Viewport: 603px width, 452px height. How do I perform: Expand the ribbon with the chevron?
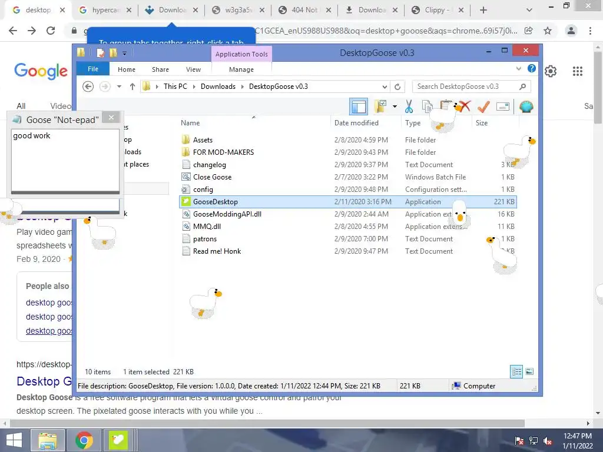[518, 69]
